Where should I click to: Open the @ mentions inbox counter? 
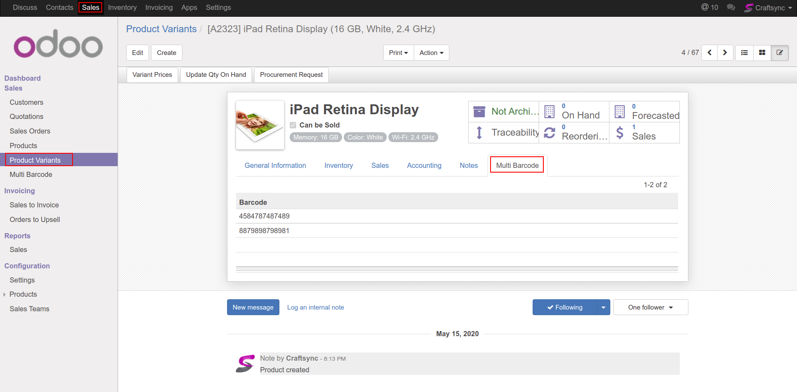point(709,7)
